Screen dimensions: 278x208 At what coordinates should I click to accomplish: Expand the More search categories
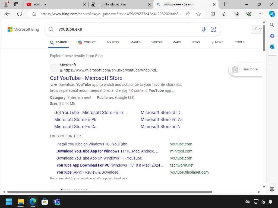pos(217,42)
